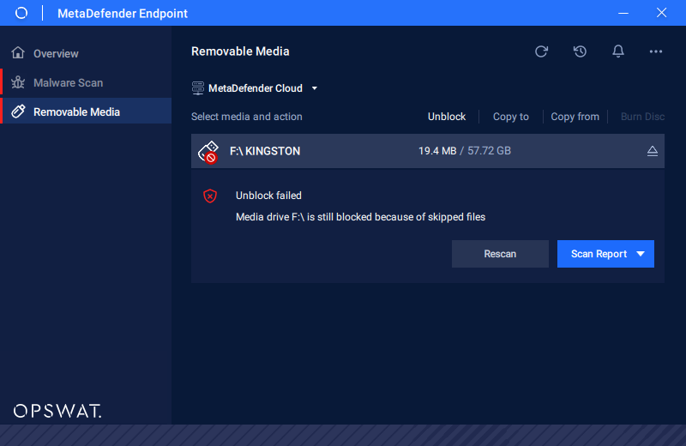
Task: Click the Malware Scan bug icon
Action: pyautogui.click(x=18, y=82)
